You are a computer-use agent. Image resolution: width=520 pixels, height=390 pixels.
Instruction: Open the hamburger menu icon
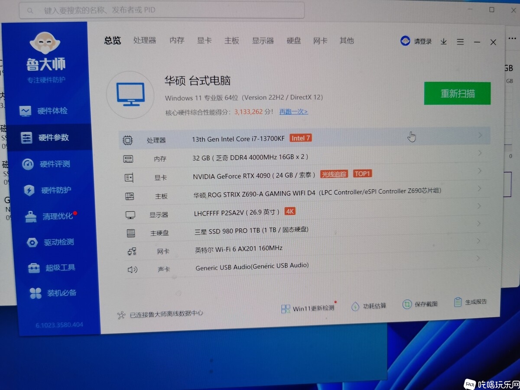point(460,42)
